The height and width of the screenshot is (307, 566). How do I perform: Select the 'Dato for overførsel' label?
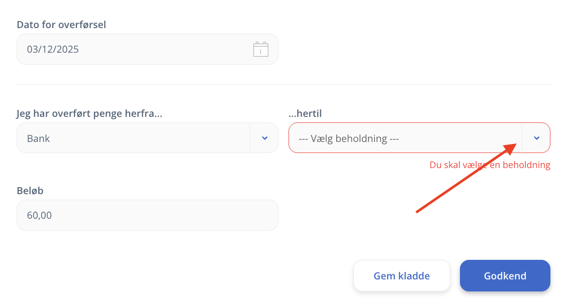[61, 25]
